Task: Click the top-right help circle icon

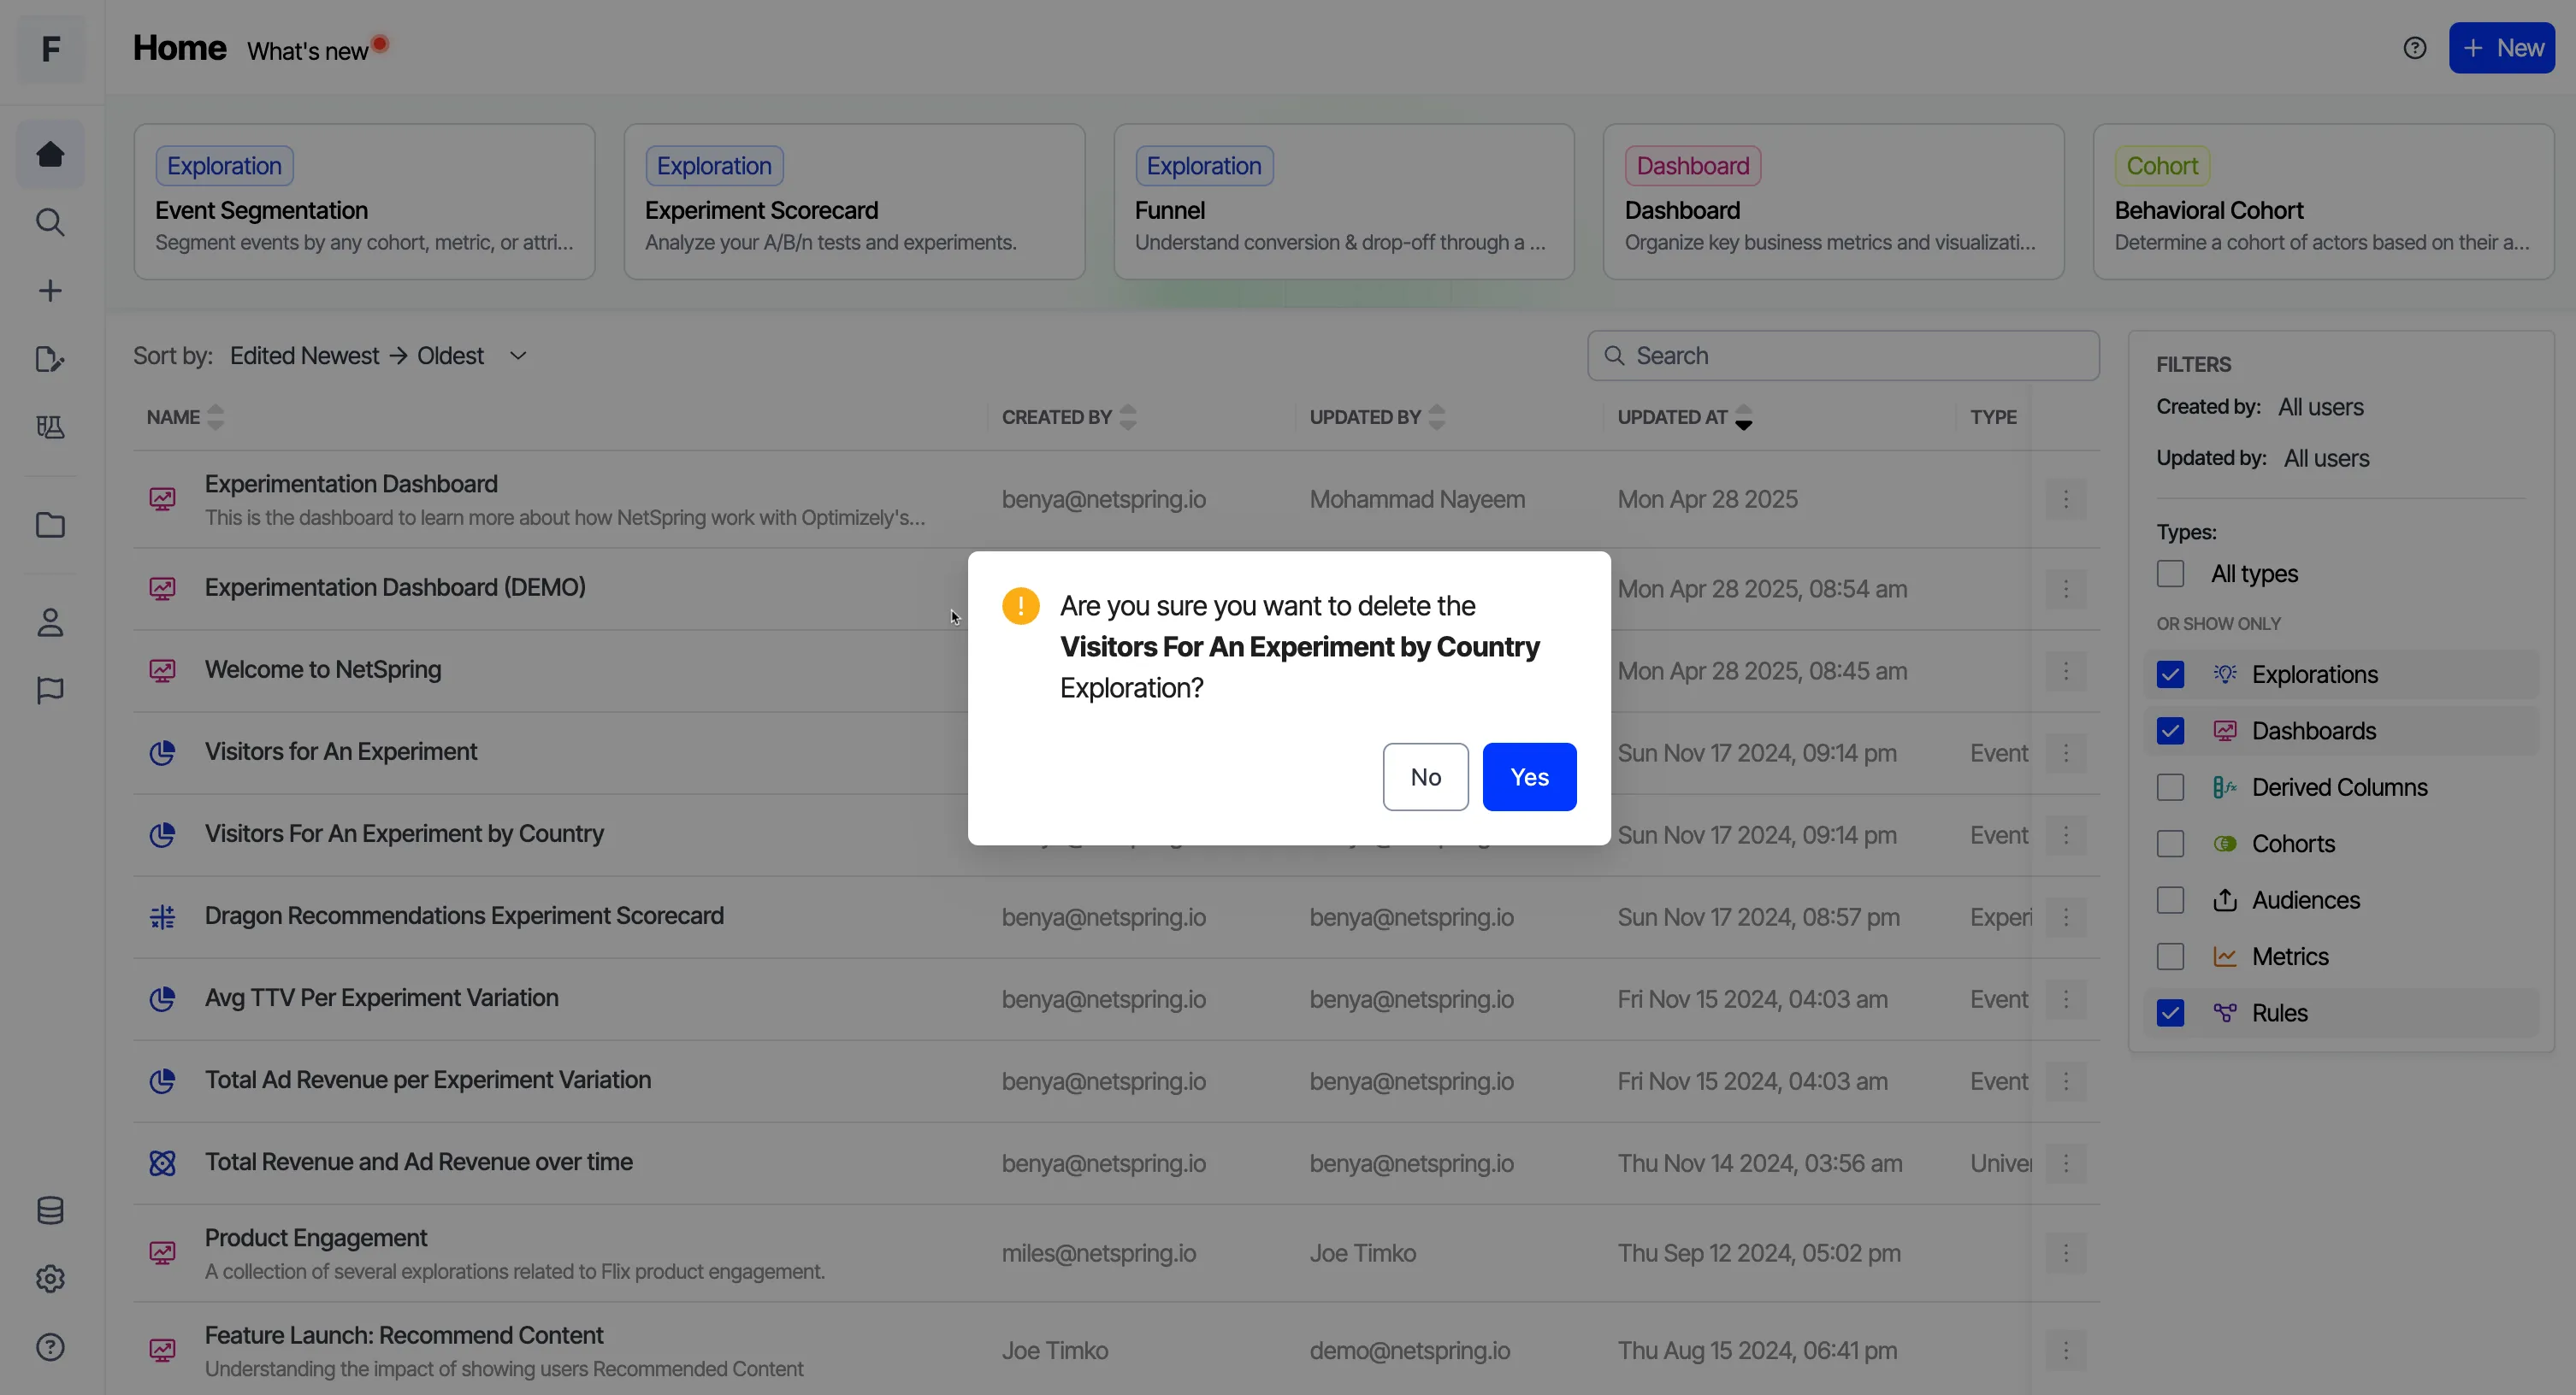Action: [x=2414, y=48]
